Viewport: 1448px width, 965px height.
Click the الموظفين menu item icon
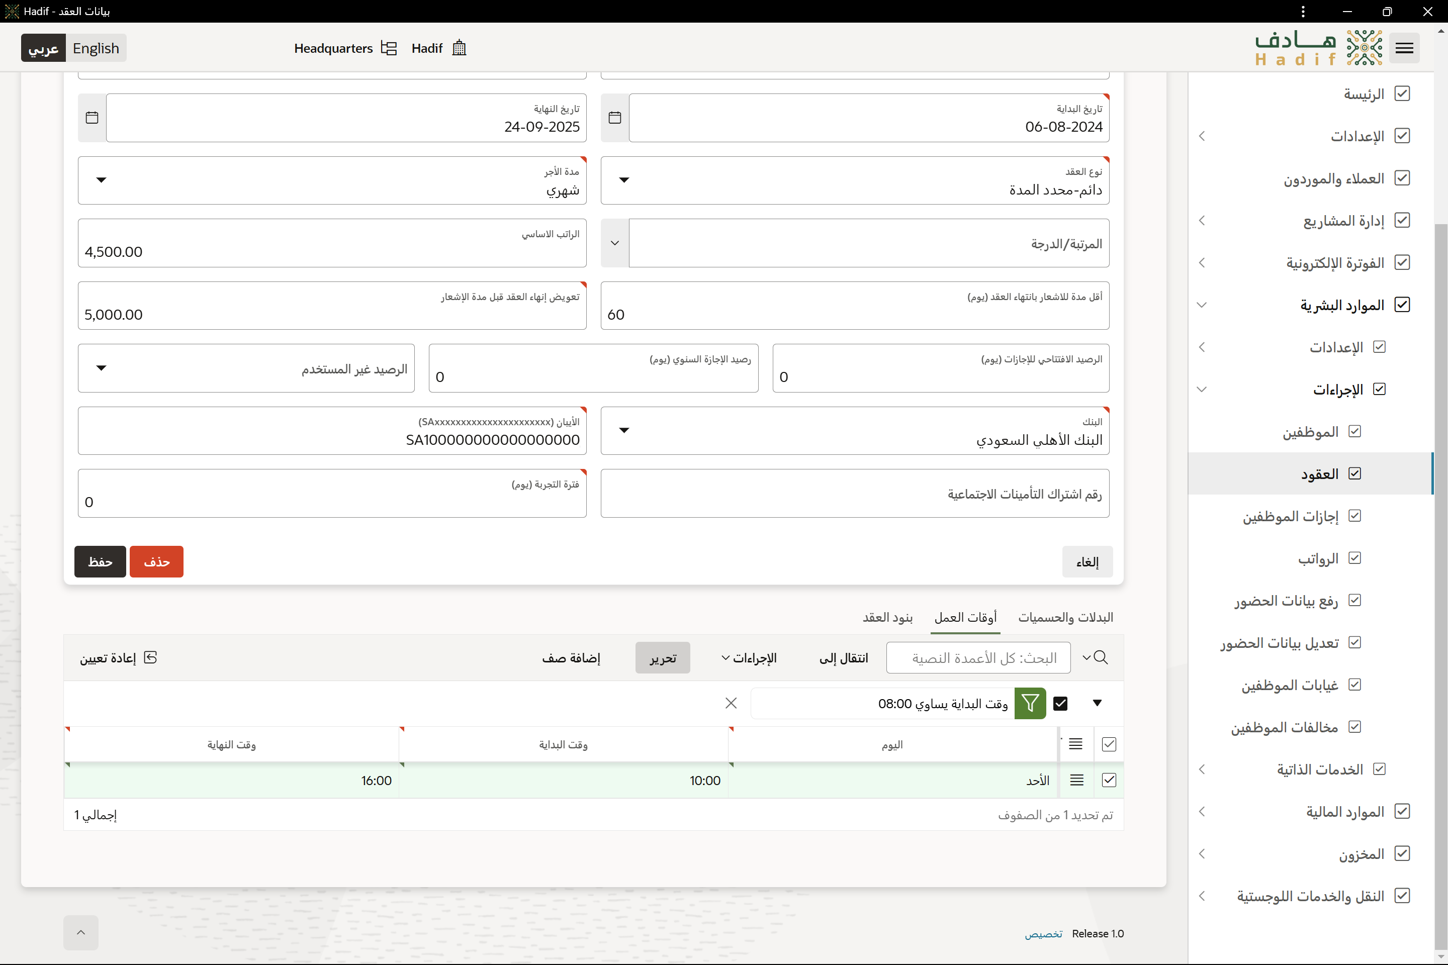tap(1354, 431)
